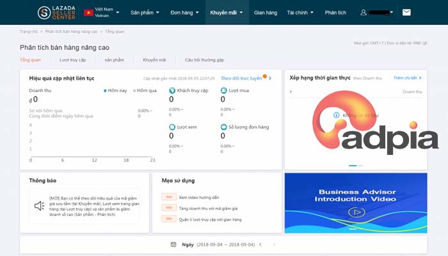Open Xem video hướng dẫn tip
This screenshot has height=256, width=448.
point(199,197)
